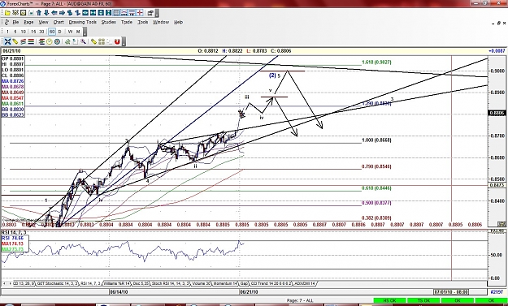This screenshot has height=306, width=508.
Task: Open the File menu
Action: pos(15,22)
